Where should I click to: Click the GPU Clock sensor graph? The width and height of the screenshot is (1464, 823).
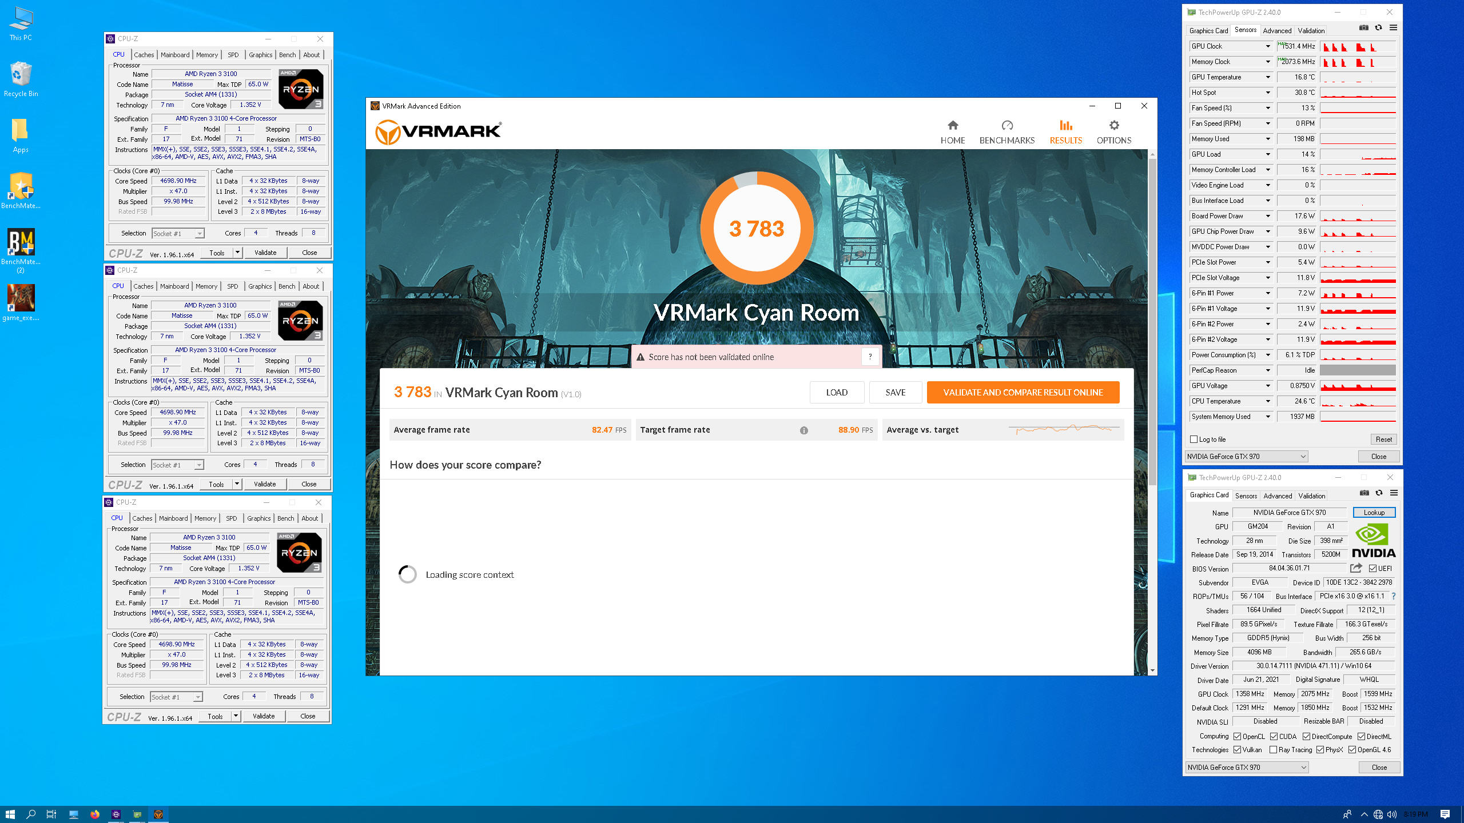click(1358, 46)
